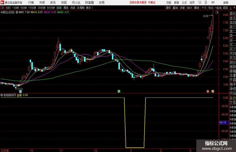Image resolution: width=236 pixels, height=152 pixels.
Task: Open the 公式 menu
Action: [184, 2]
